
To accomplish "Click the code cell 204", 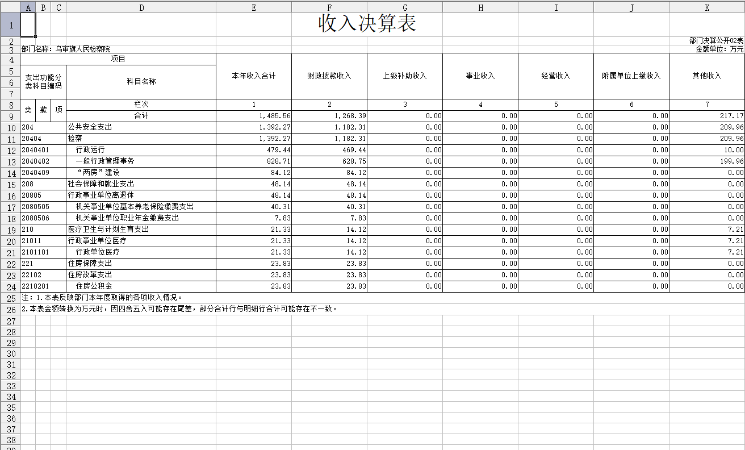I will coord(43,127).
